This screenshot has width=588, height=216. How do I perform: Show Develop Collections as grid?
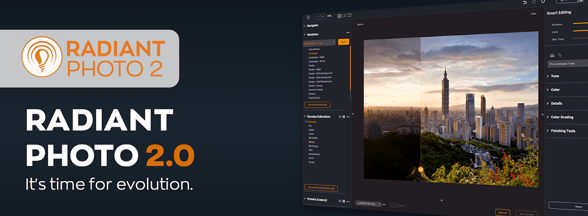pos(340,117)
